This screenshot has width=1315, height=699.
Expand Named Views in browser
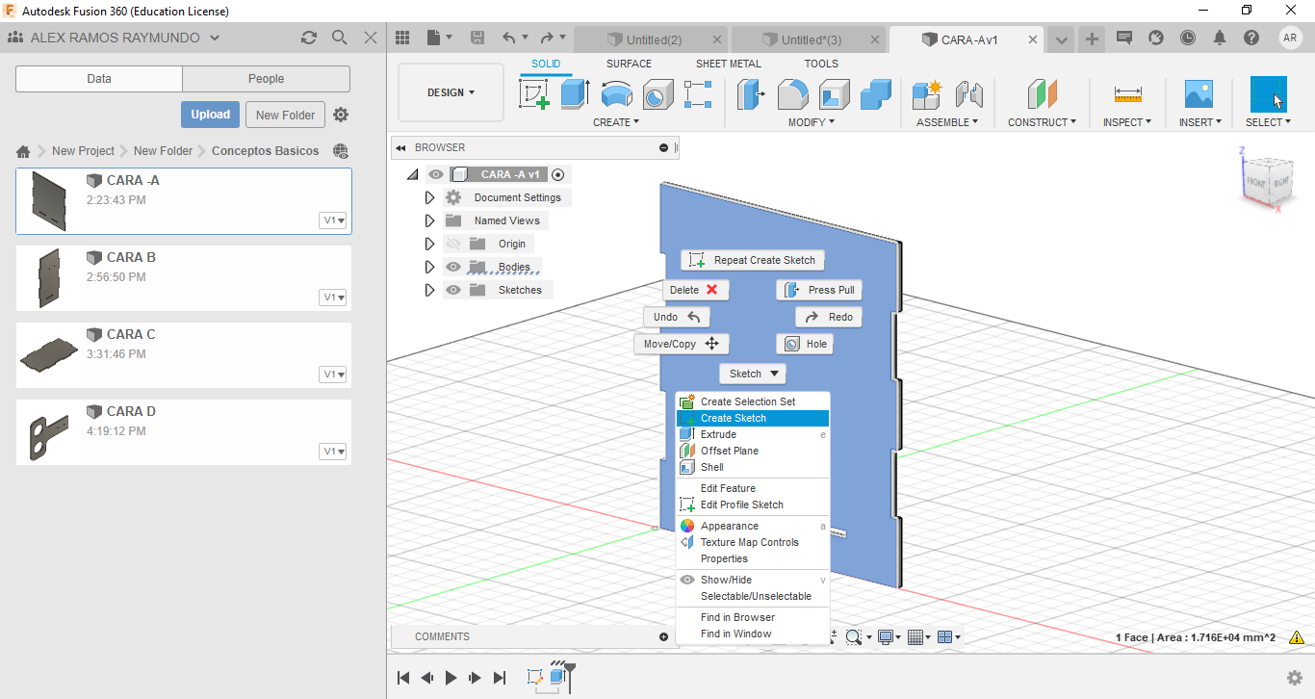click(x=430, y=220)
